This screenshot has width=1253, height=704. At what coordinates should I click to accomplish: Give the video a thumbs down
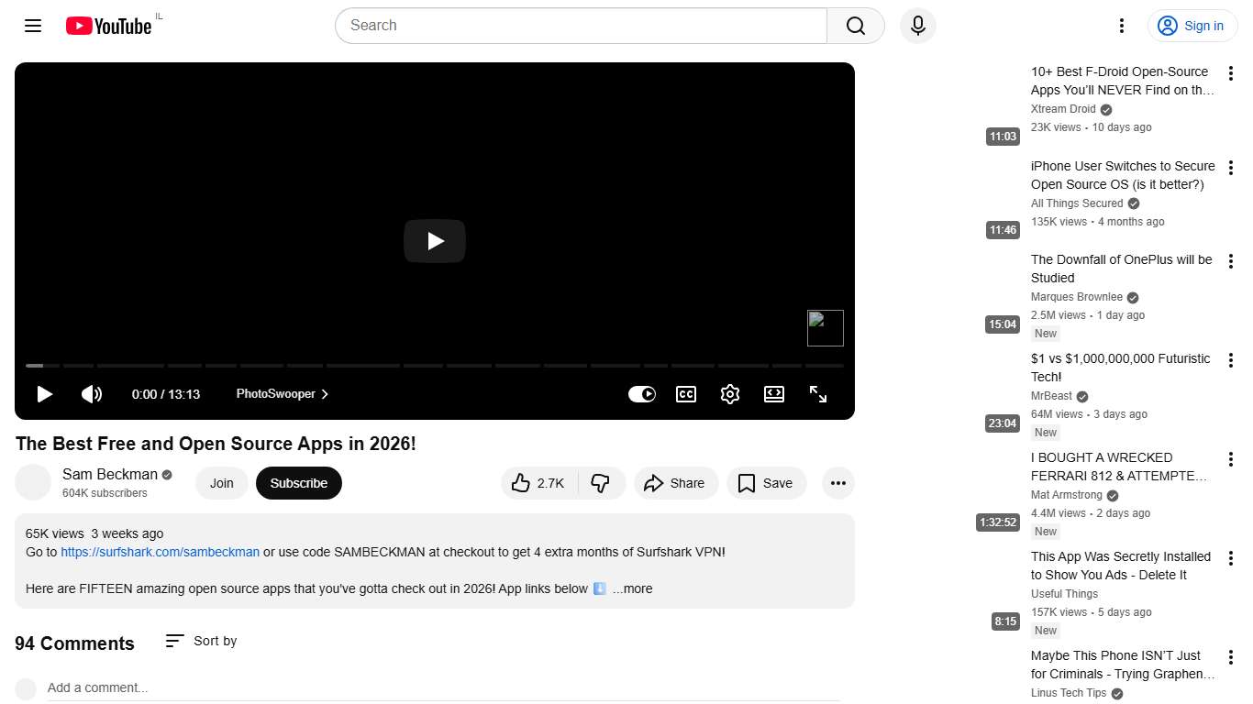pos(601,483)
